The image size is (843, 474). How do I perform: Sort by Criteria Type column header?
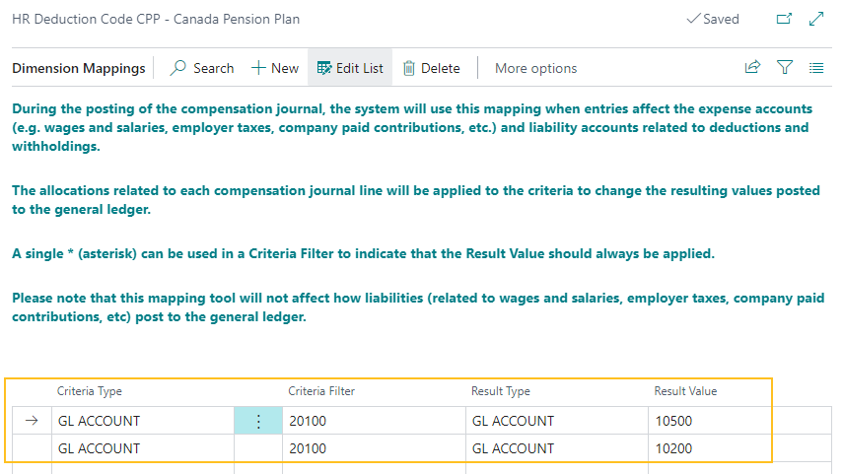(x=90, y=391)
